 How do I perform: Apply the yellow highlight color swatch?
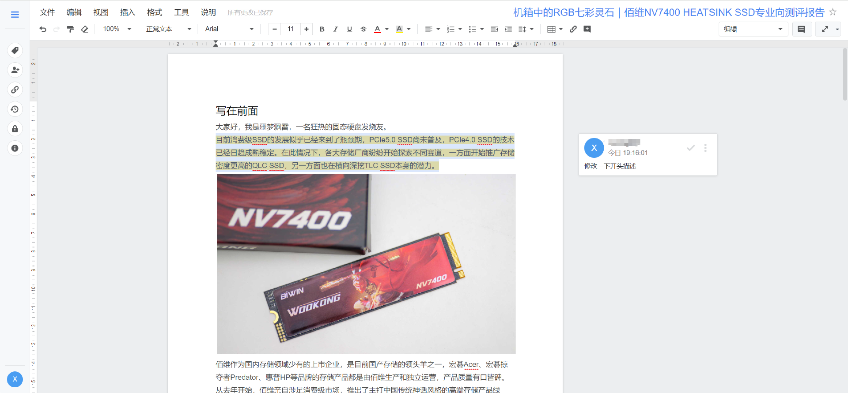click(399, 29)
